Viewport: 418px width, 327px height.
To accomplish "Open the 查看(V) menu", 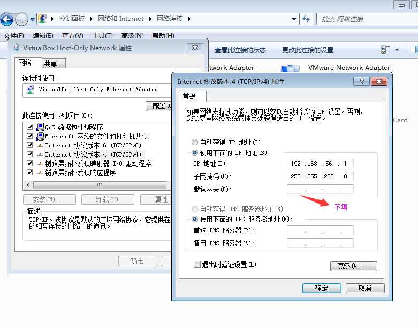I will click(x=72, y=35).
